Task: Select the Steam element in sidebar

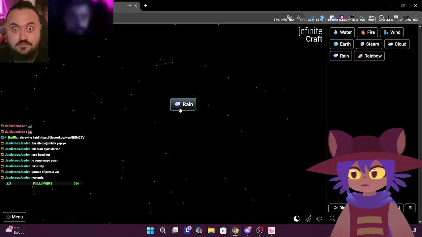Action: tap(369, 44)
